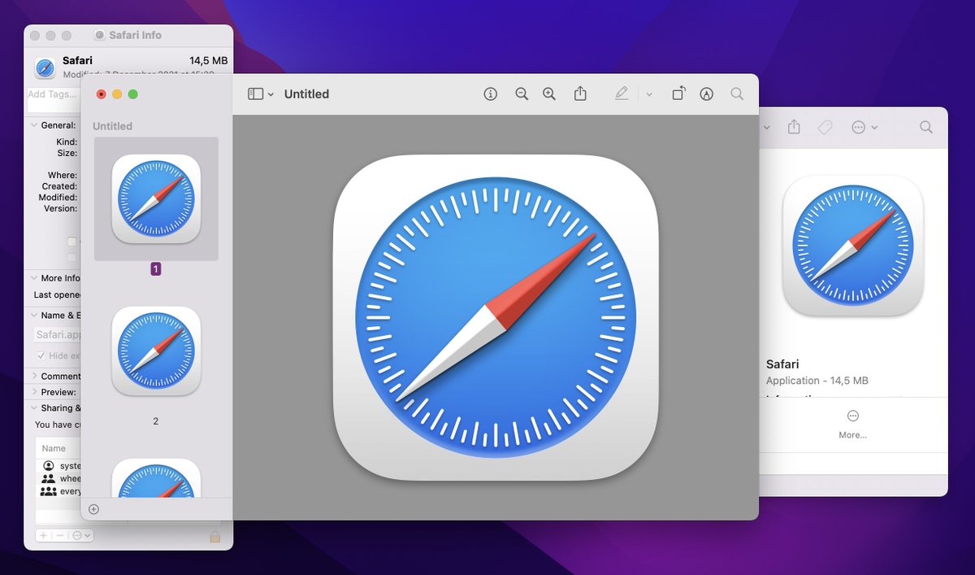This screenshot has height=575, width=975.
Task: Click the Share icon in Finder window
Action: pyautogui.click(x=795, y=127)
